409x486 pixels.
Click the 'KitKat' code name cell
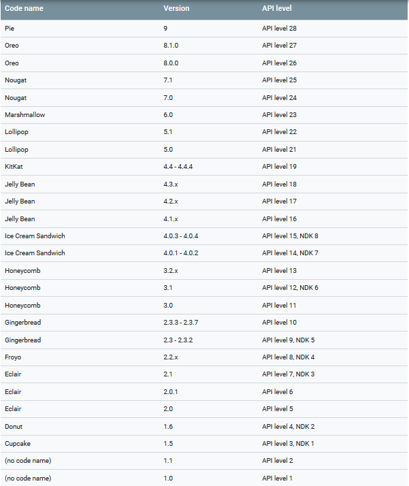pos(14,167)
